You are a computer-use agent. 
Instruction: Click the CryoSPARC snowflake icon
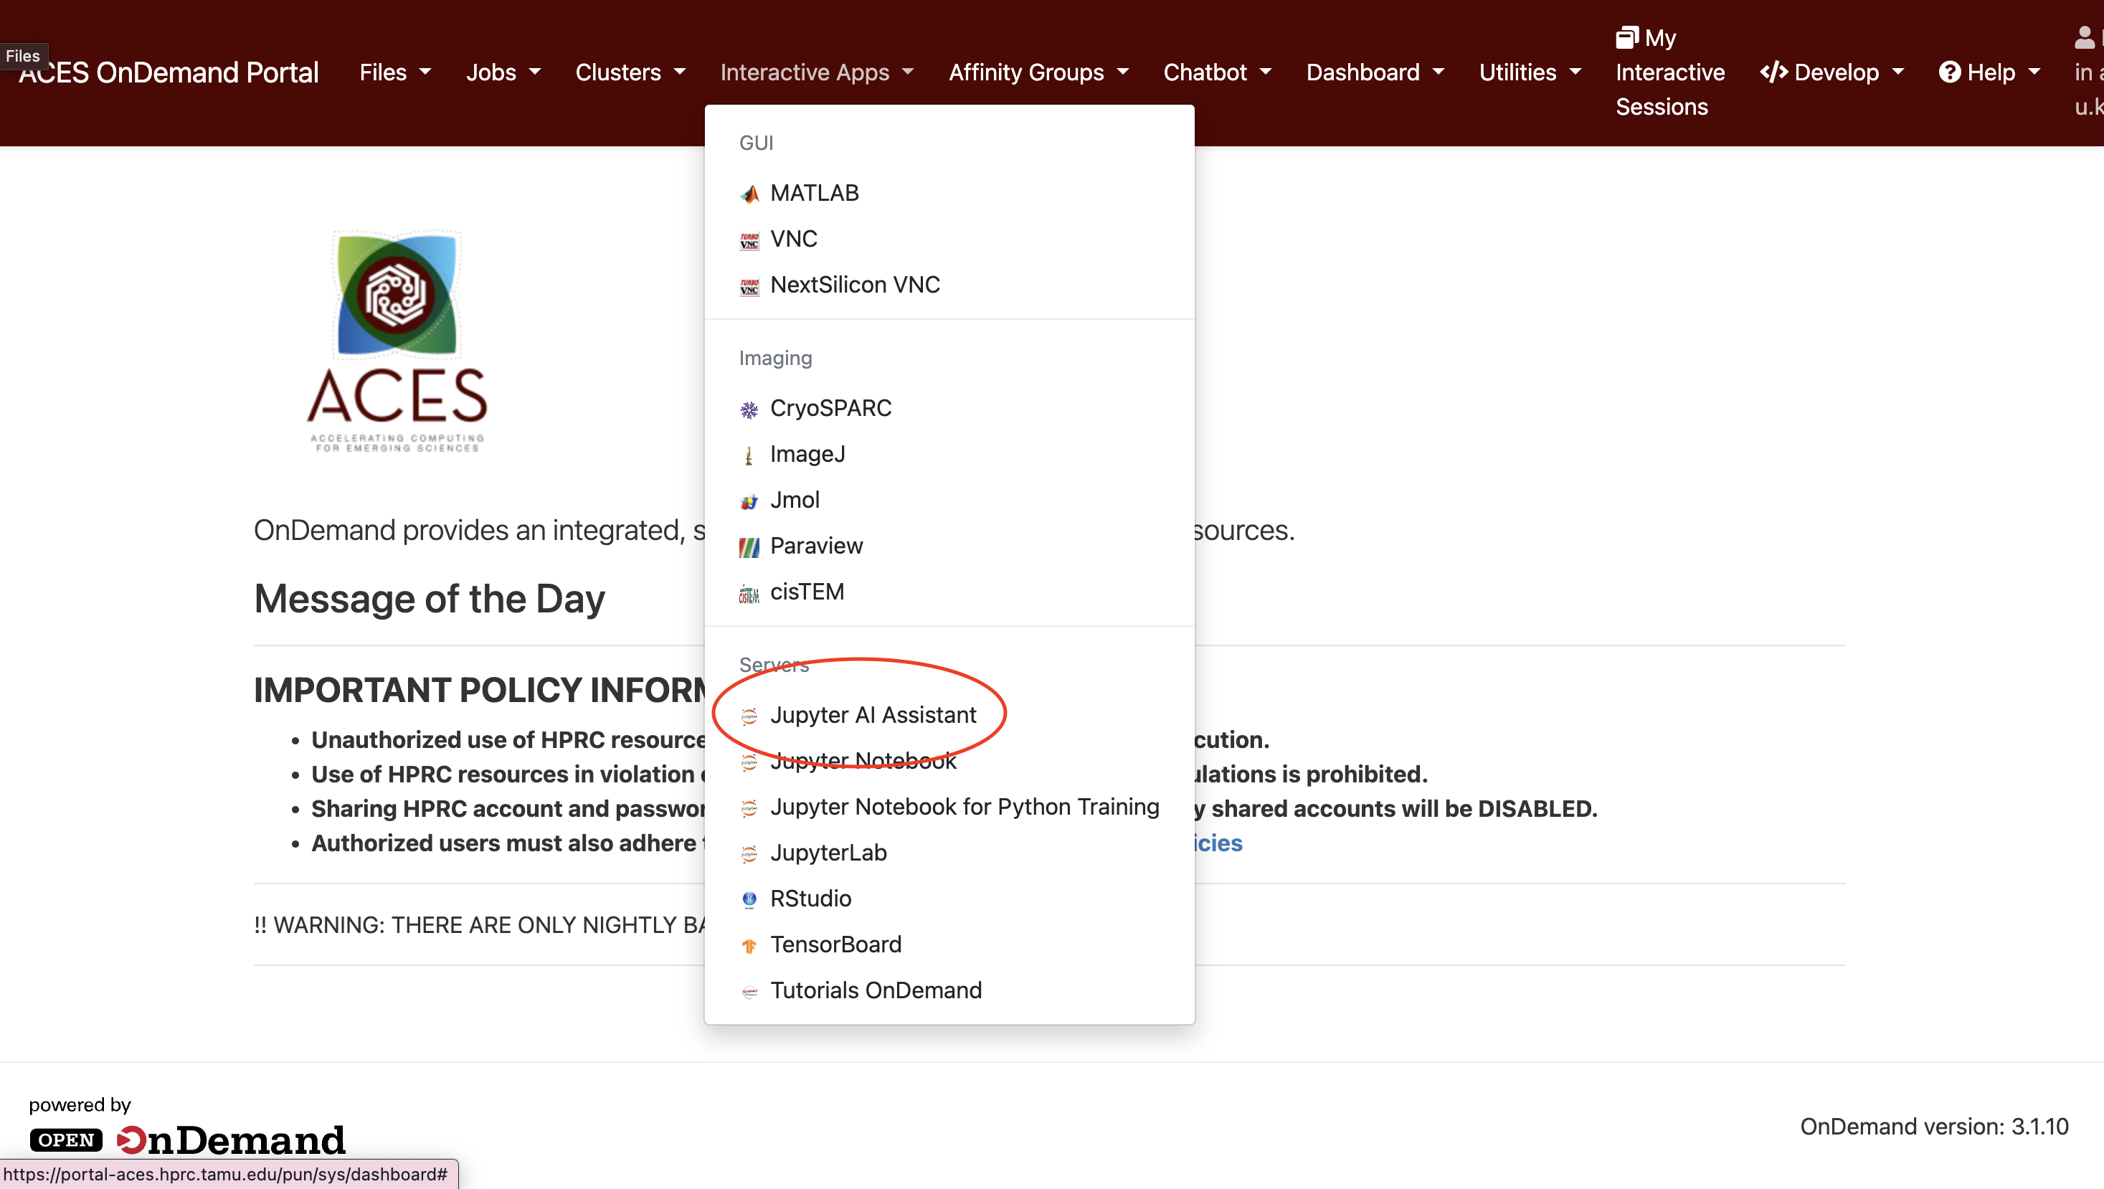point(749,409)
